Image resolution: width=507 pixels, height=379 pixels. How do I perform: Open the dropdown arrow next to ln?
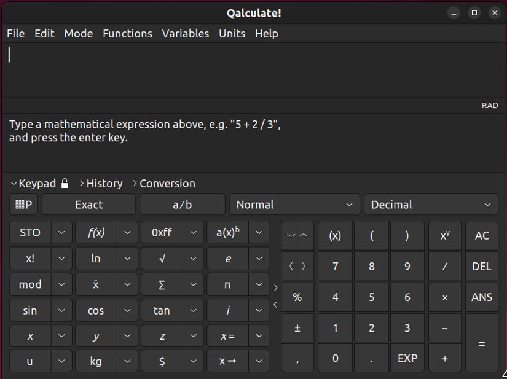[x=127, y=259]
